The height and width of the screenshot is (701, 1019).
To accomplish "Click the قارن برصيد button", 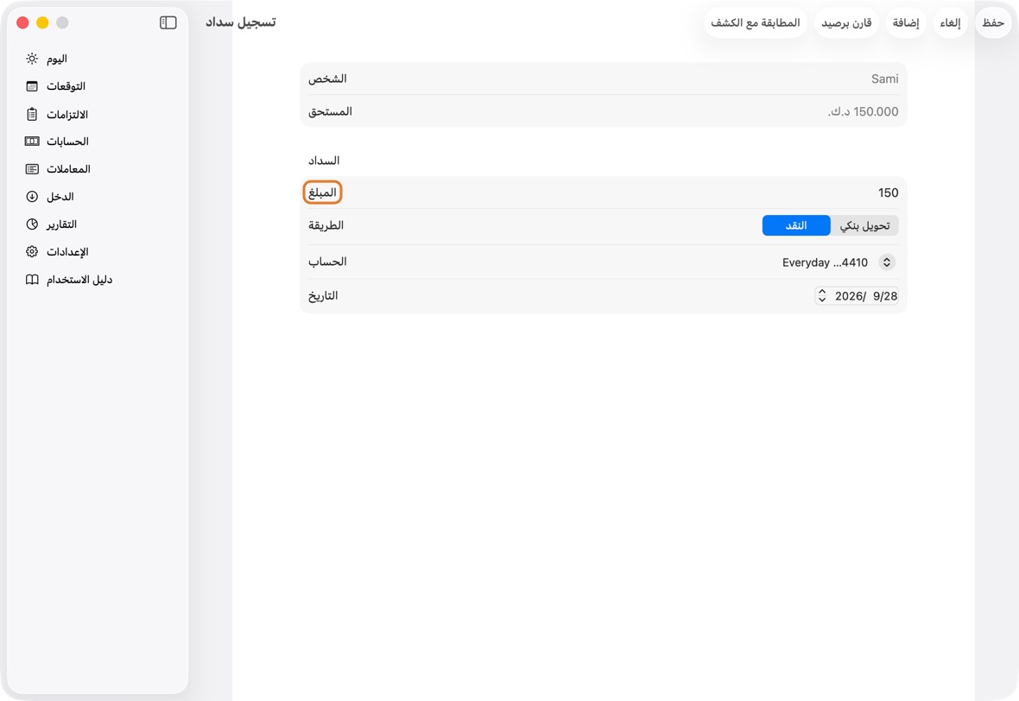I will point(846,22).
